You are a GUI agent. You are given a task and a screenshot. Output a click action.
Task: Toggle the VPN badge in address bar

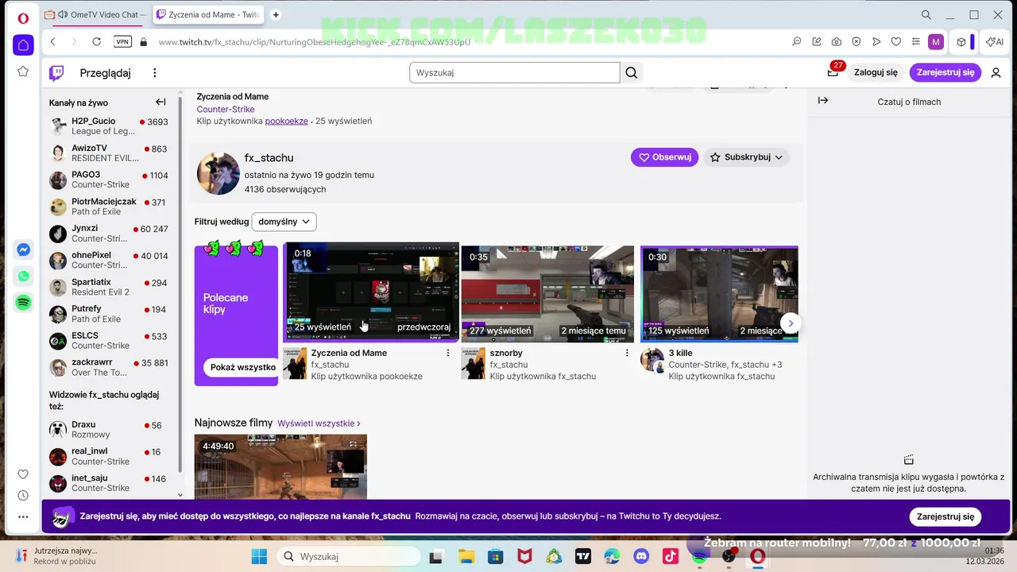point(122,41)
